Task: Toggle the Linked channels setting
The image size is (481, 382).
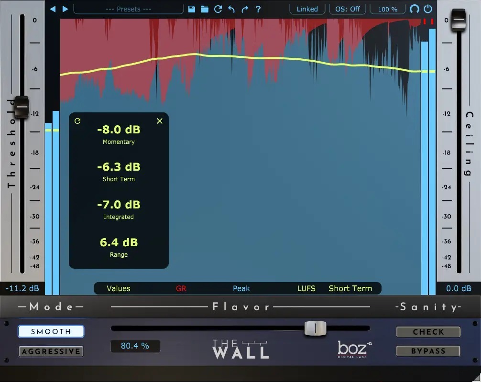Action: pyautogui.click(x=307, y=9)
